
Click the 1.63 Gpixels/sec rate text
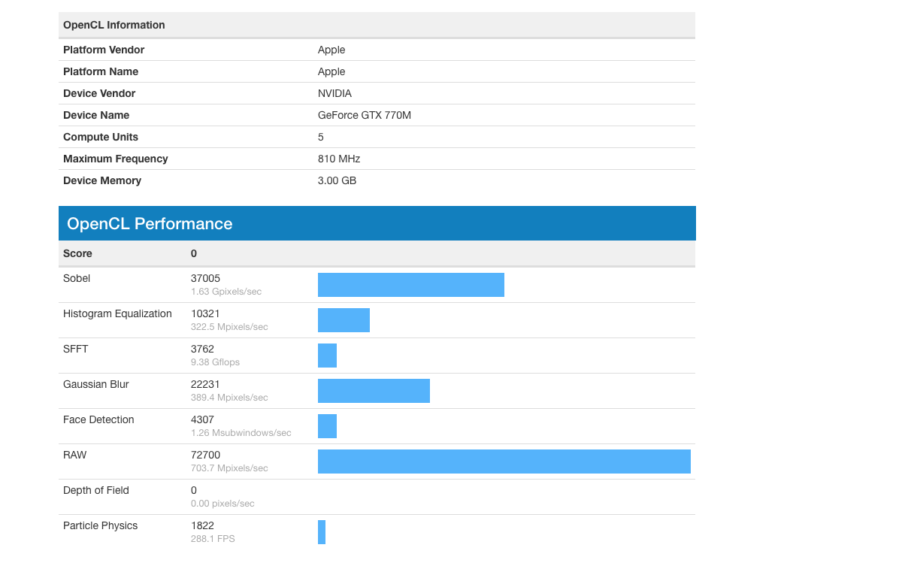tap(226, 291)
